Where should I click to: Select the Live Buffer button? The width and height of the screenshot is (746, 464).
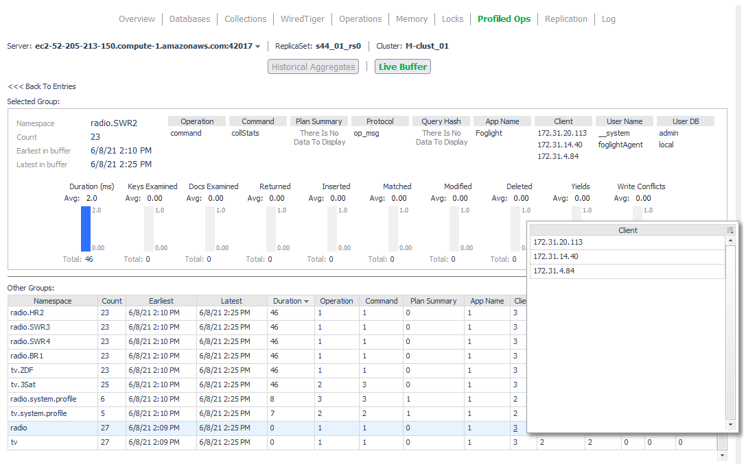[x=403, y=66]
